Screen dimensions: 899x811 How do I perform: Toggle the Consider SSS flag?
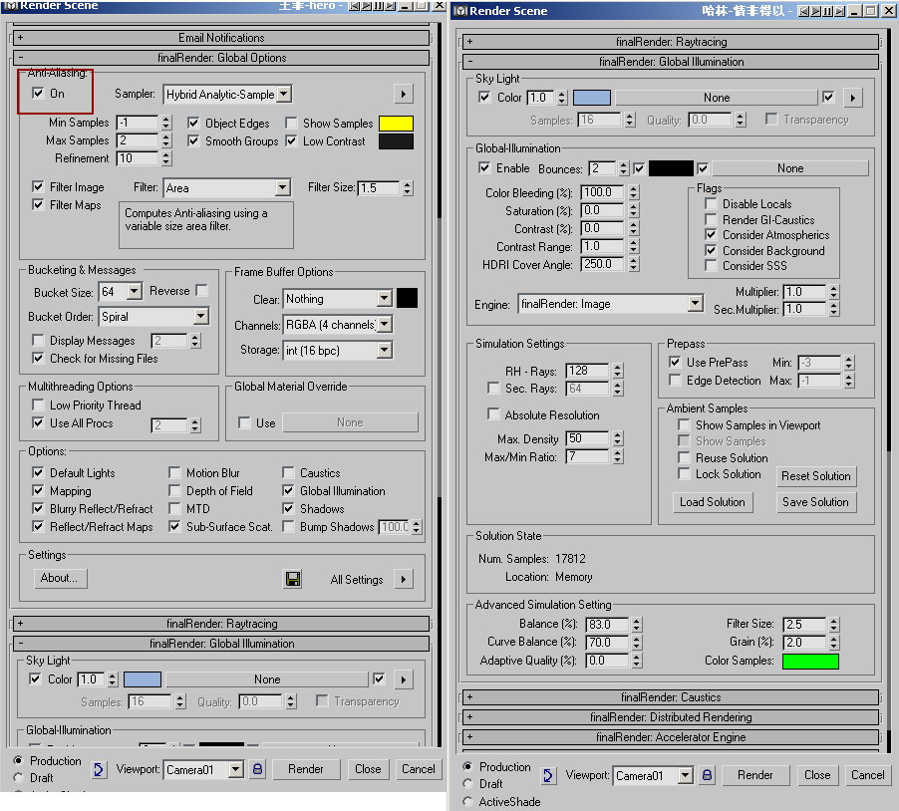click(711, 265)
